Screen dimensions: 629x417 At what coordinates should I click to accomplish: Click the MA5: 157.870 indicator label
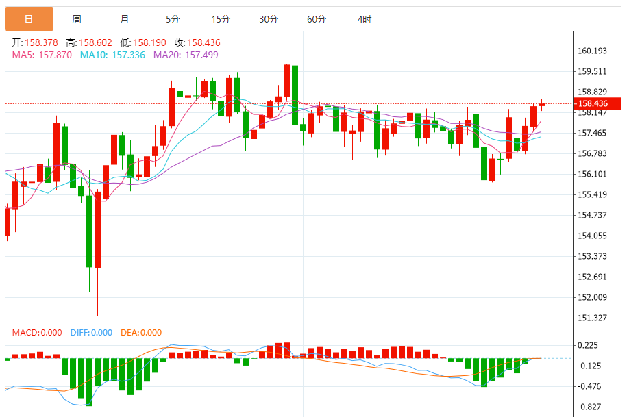click(42, 55)
